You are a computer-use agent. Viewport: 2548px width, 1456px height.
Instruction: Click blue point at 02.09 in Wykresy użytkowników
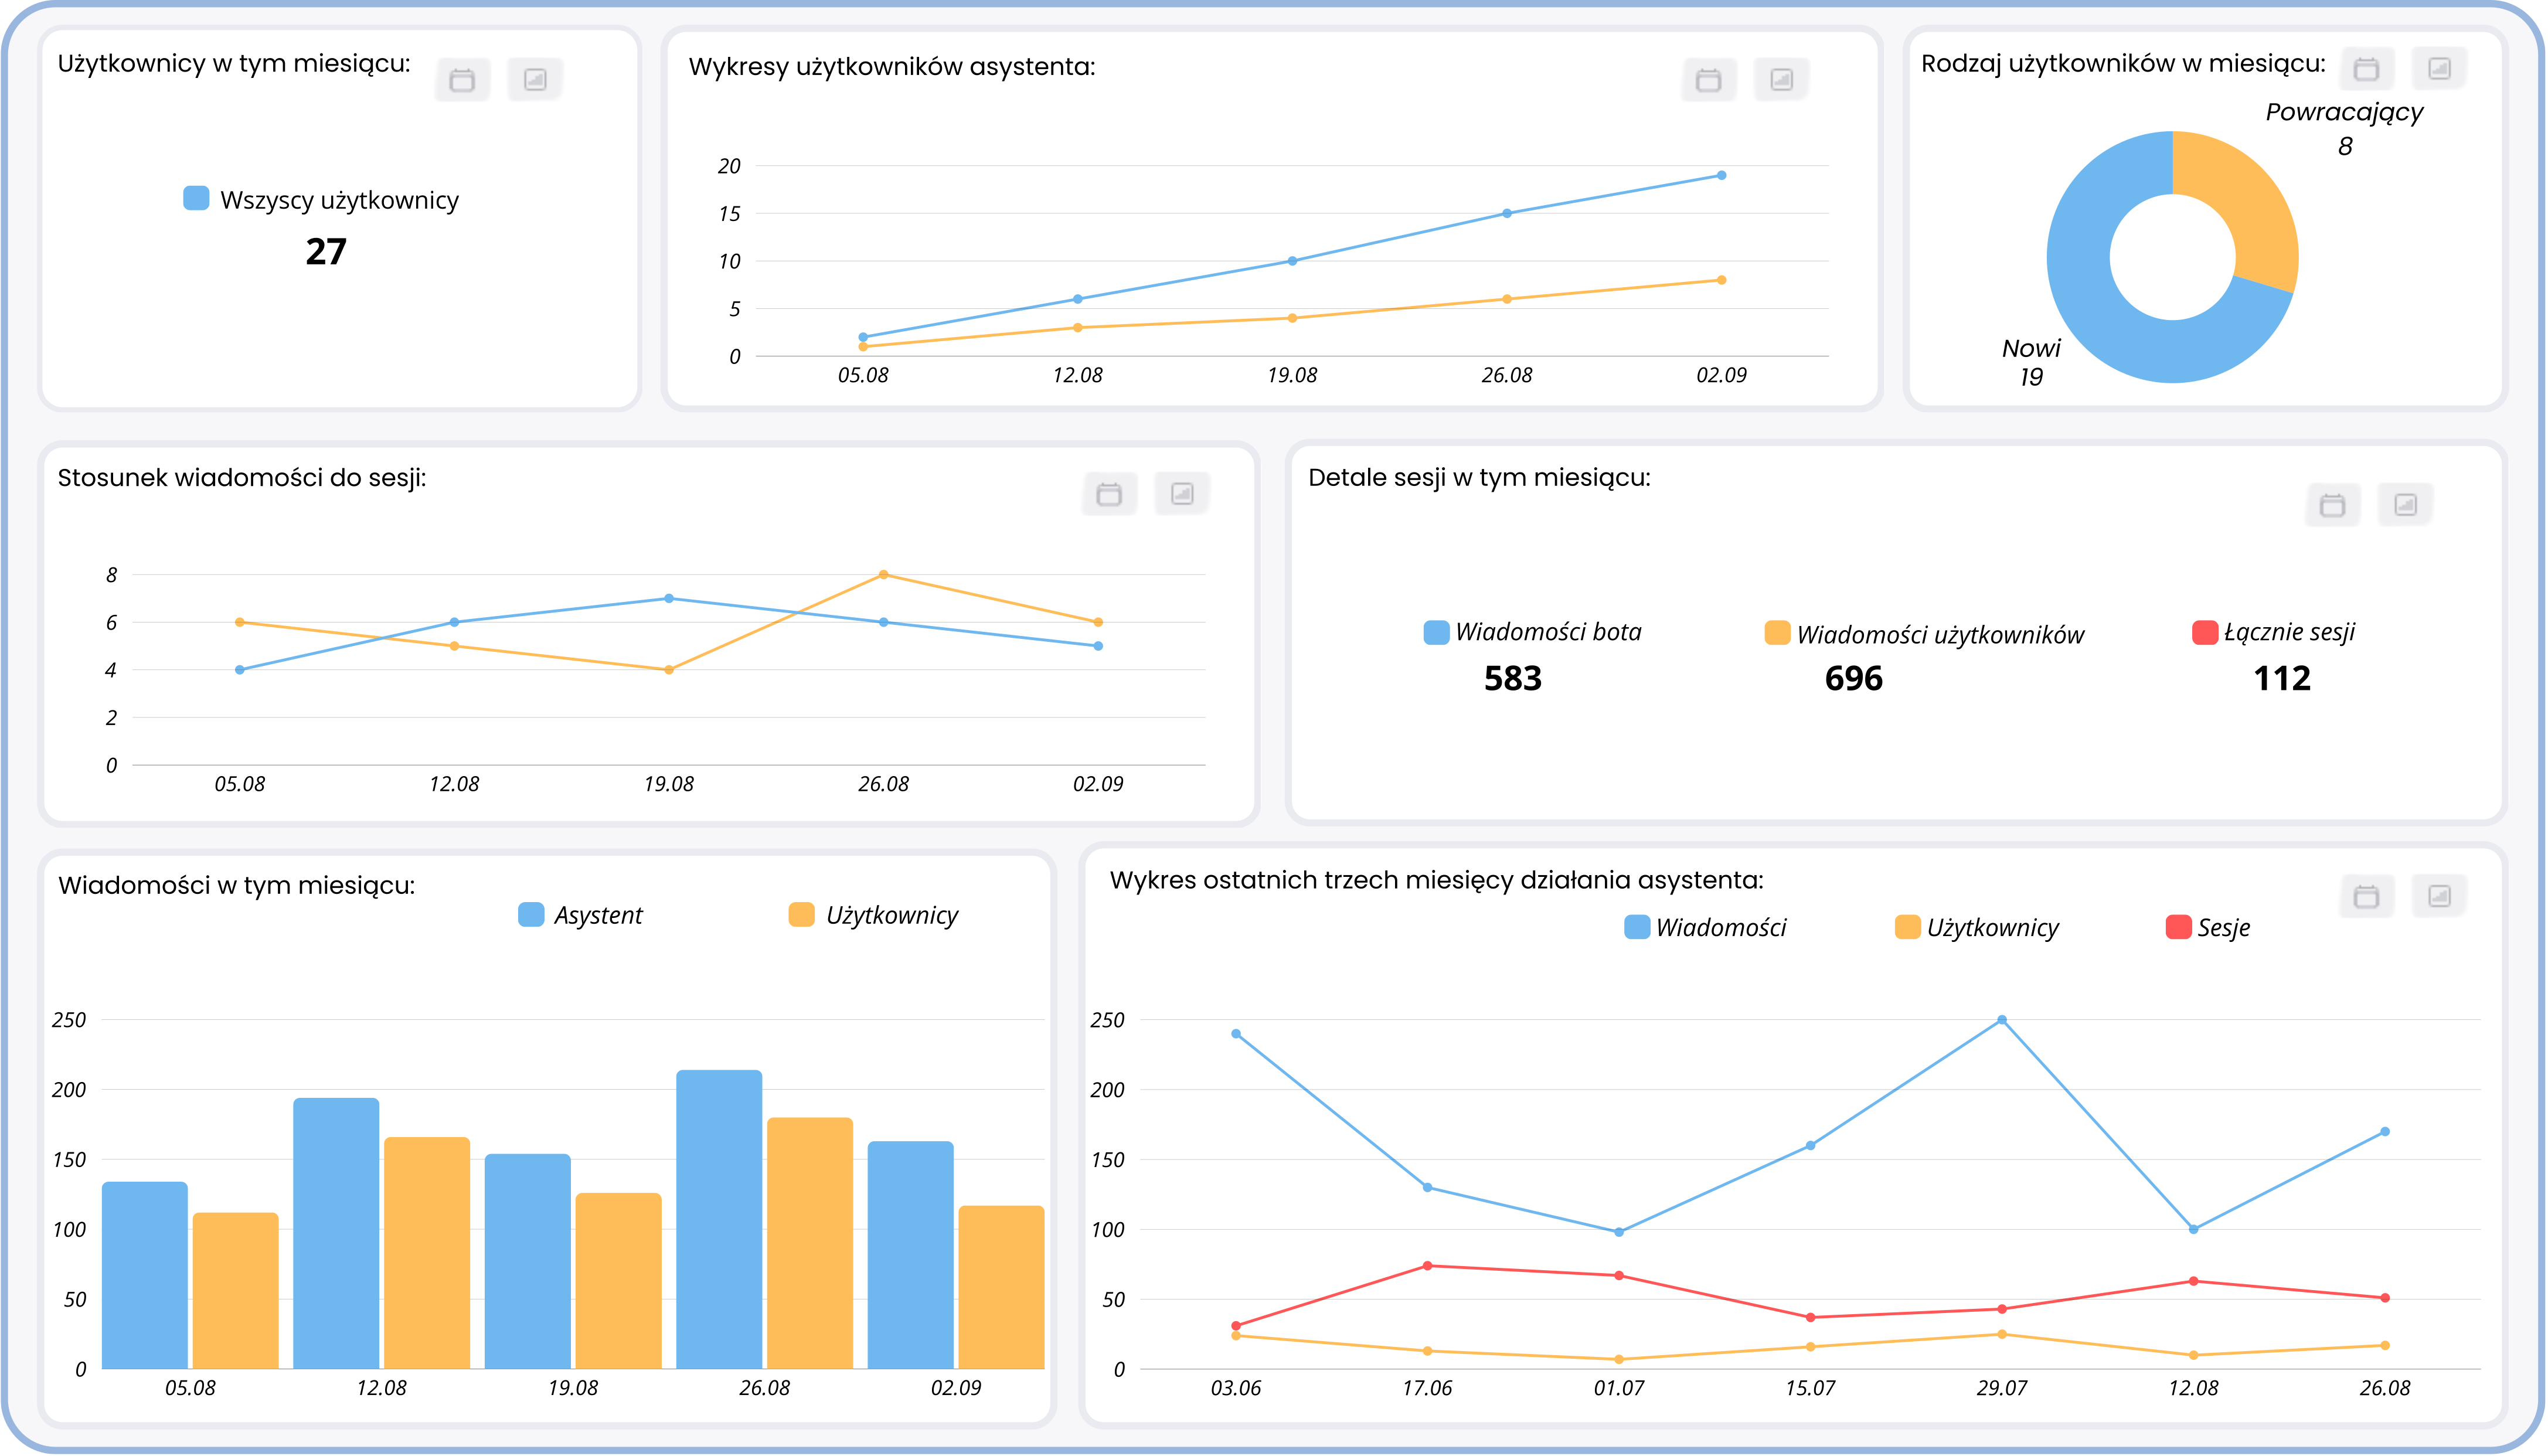point(1721,175)
